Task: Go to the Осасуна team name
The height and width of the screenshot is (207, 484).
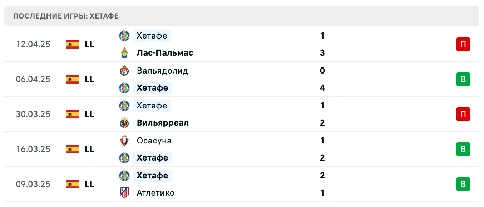Action: click(154, 141)
